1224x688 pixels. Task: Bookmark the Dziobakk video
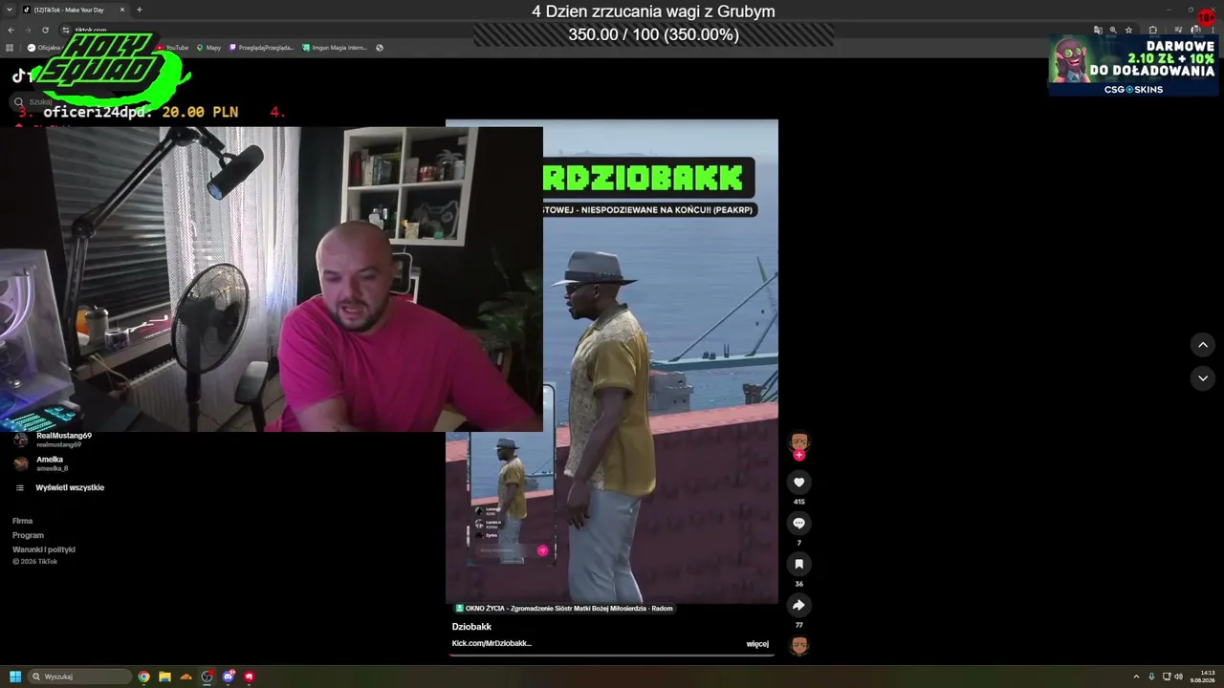point(798,564)
